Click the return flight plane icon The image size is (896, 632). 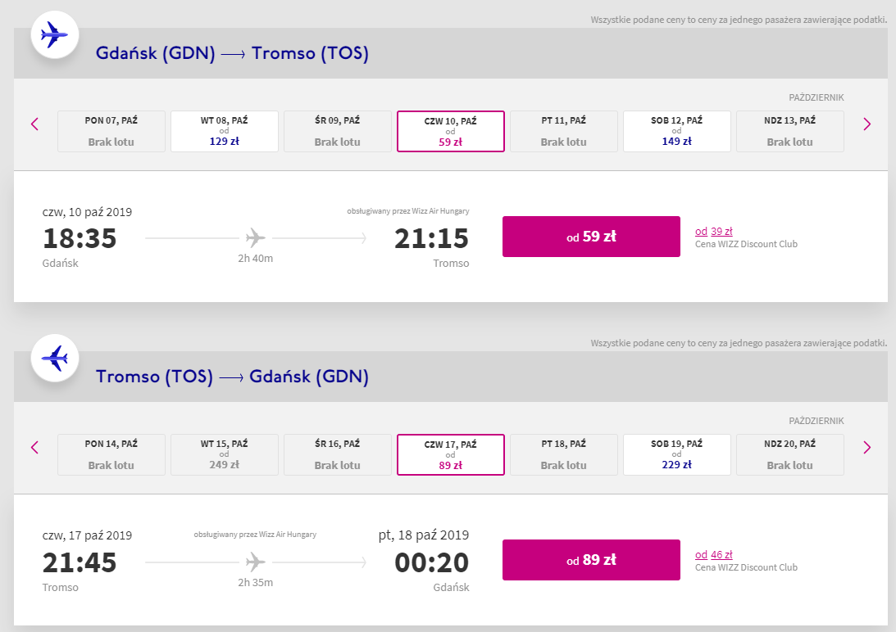pyautogui.click(x=55, y=358)
